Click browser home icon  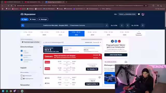tap(11, 6)
